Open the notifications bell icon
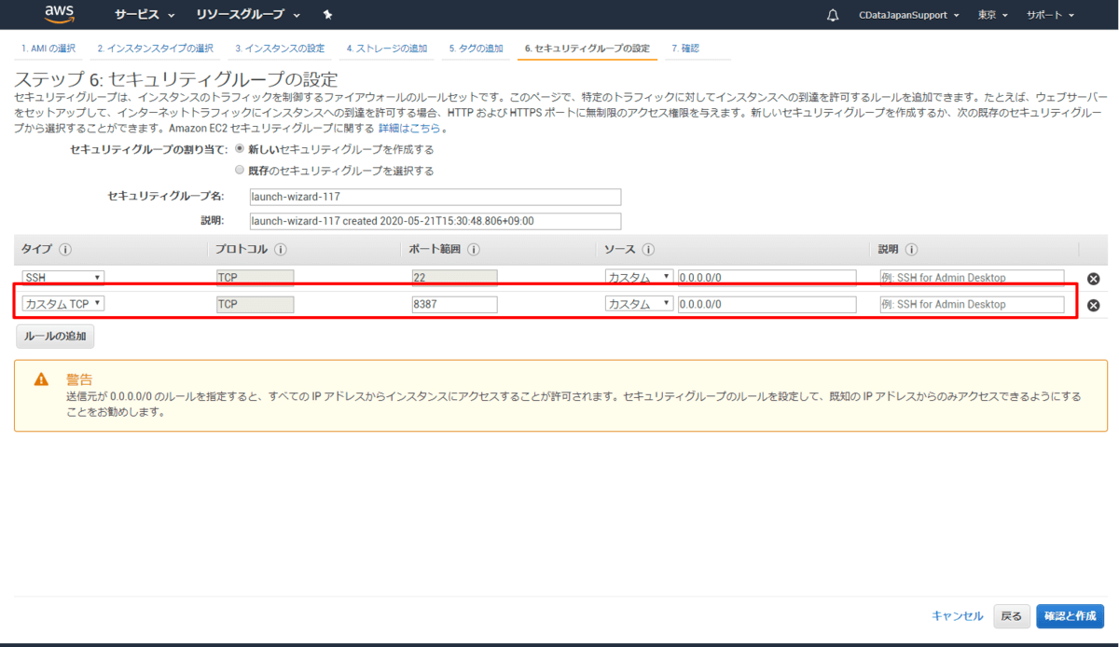This screenshot has height=647, width=1119. [x=833, y=15]
